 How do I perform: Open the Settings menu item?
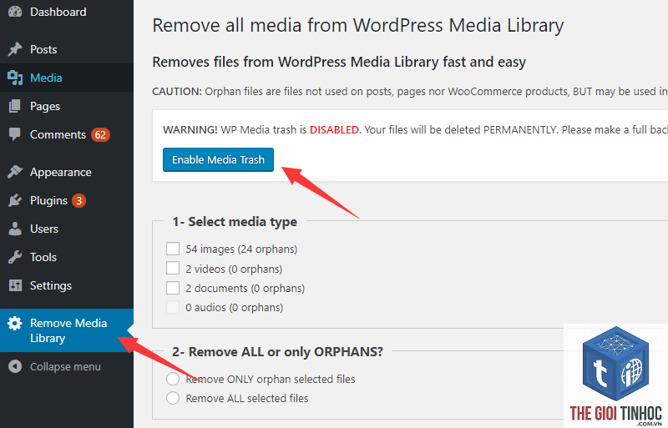(67, 285)
